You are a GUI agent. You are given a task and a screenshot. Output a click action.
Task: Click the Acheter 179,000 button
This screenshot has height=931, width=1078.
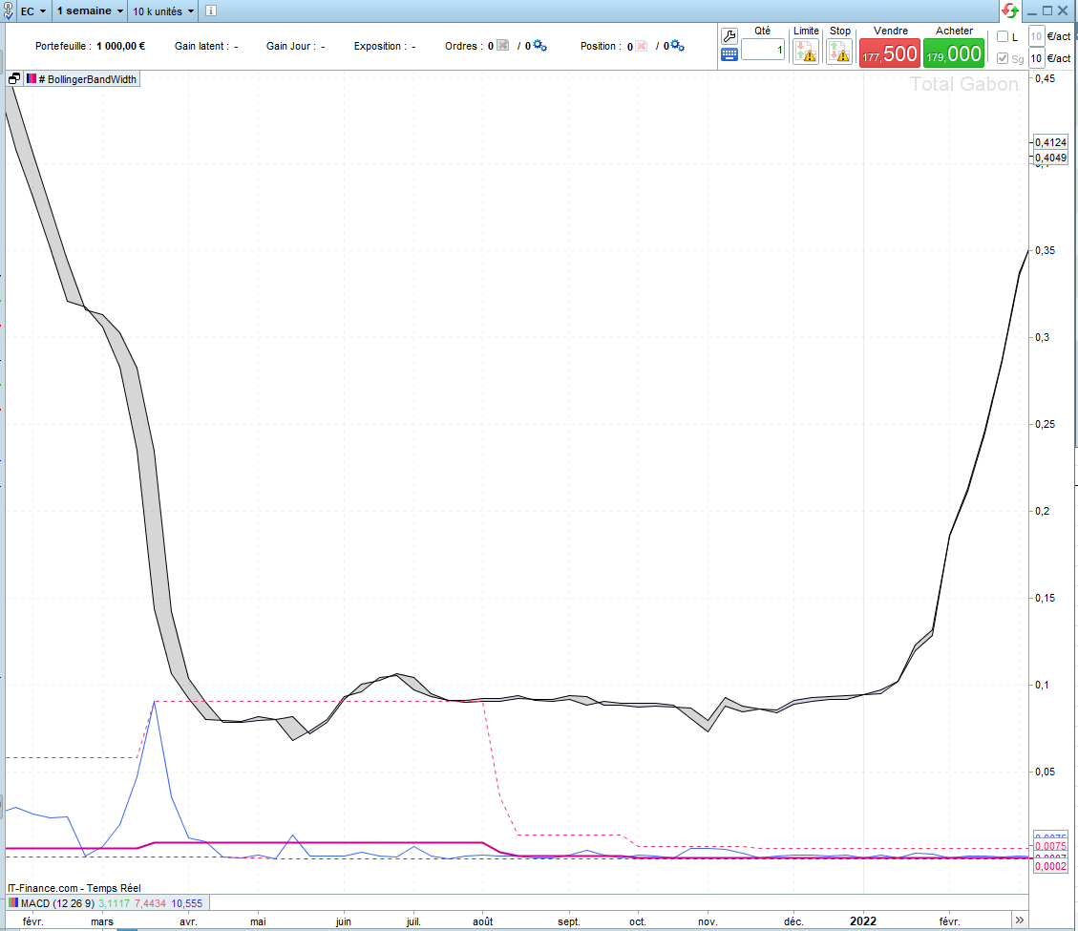(954, 53)
